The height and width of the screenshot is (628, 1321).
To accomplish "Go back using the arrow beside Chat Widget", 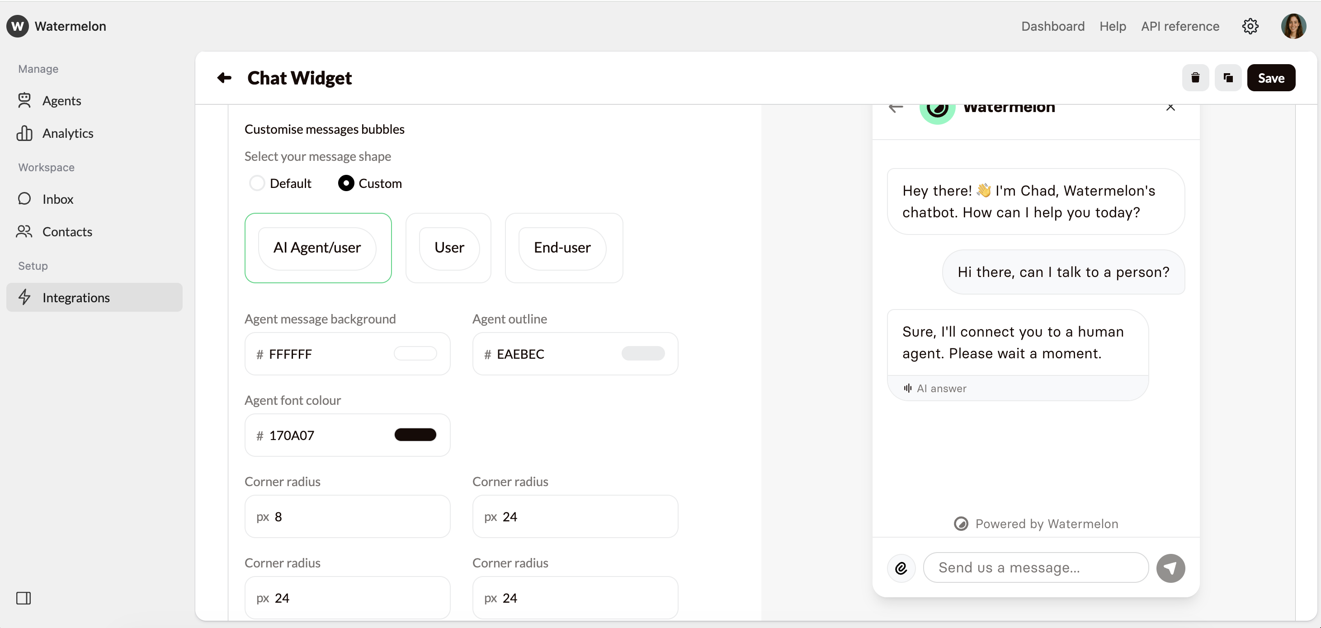I will pos(224,78).
